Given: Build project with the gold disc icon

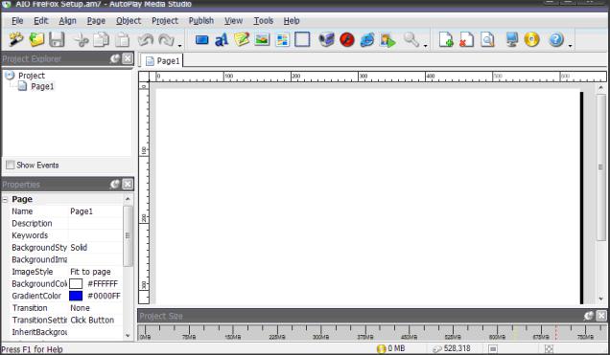Looking at the screenshot, I should (x=531, y=39).
